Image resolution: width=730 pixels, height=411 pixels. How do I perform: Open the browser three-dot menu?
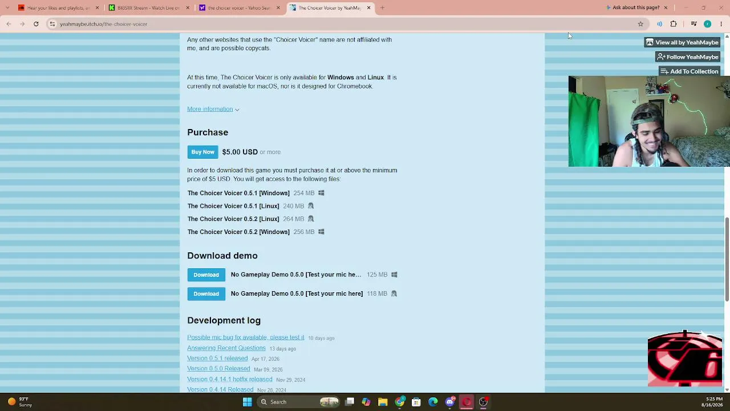721,24
